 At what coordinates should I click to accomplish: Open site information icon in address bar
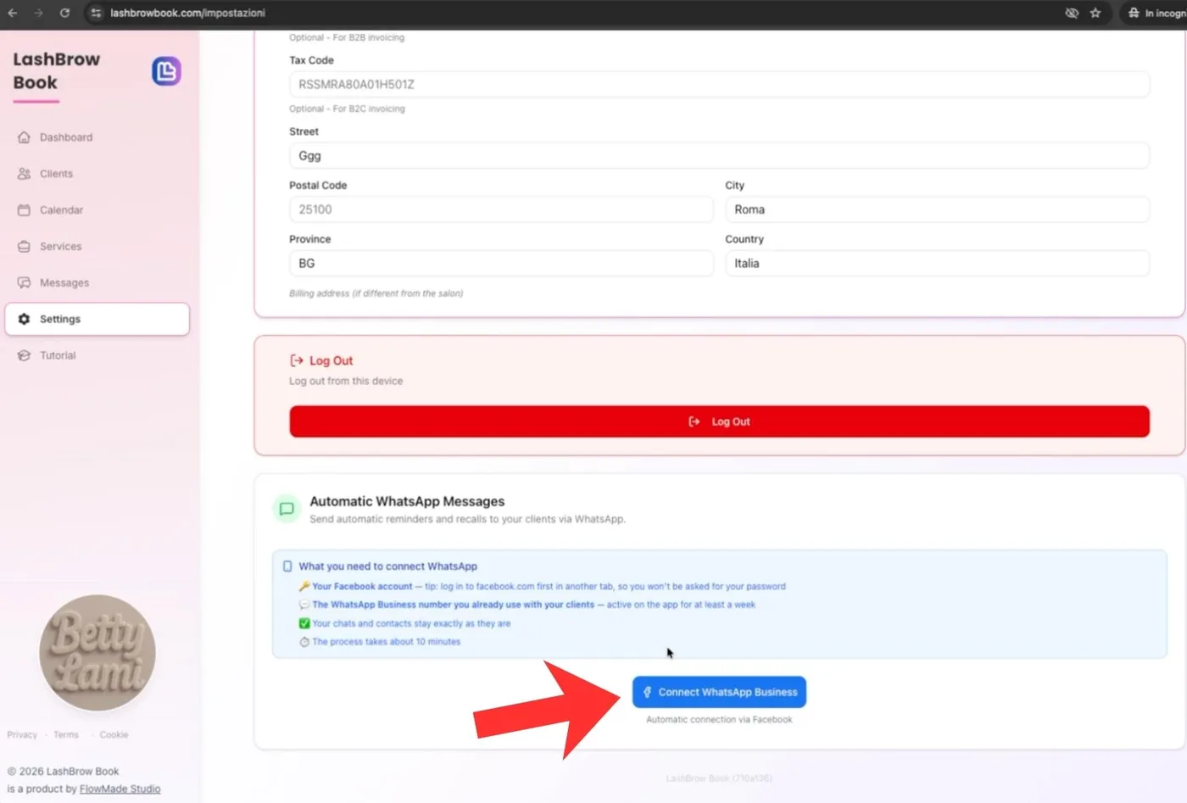(96, 13)
